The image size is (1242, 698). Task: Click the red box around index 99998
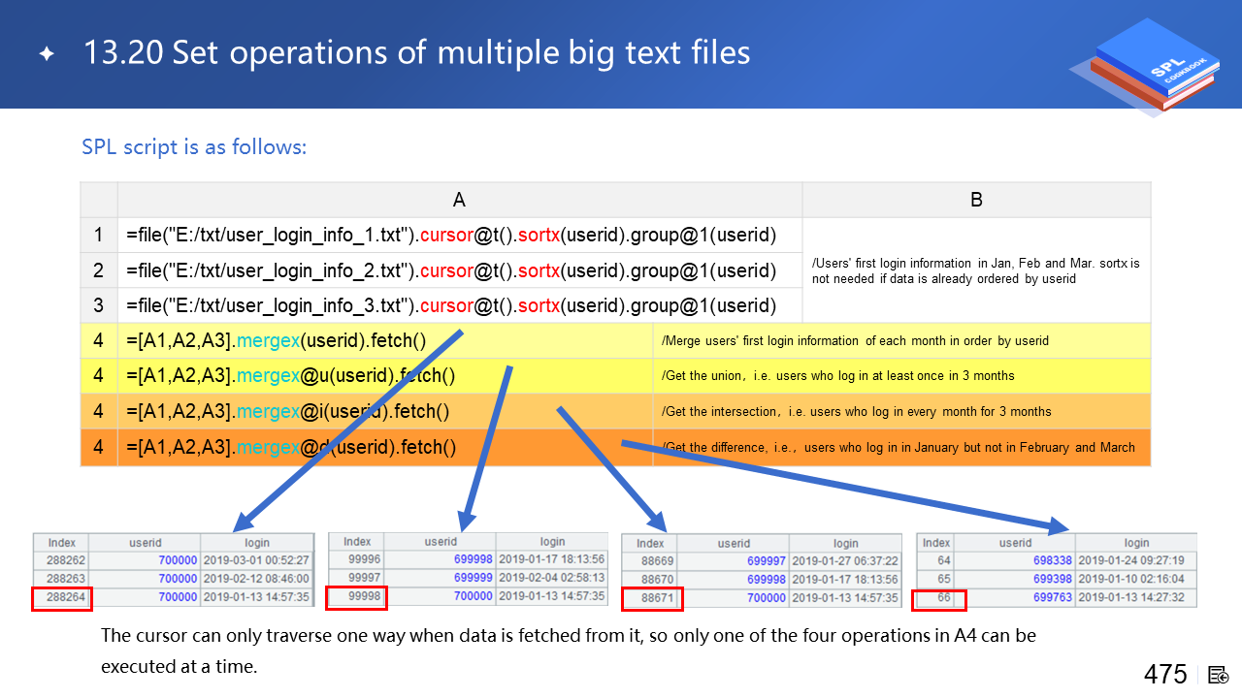click(356, 597)
